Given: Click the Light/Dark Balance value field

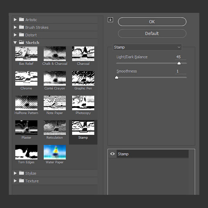Looking at the screenshot, I should (x=180, y=57).
